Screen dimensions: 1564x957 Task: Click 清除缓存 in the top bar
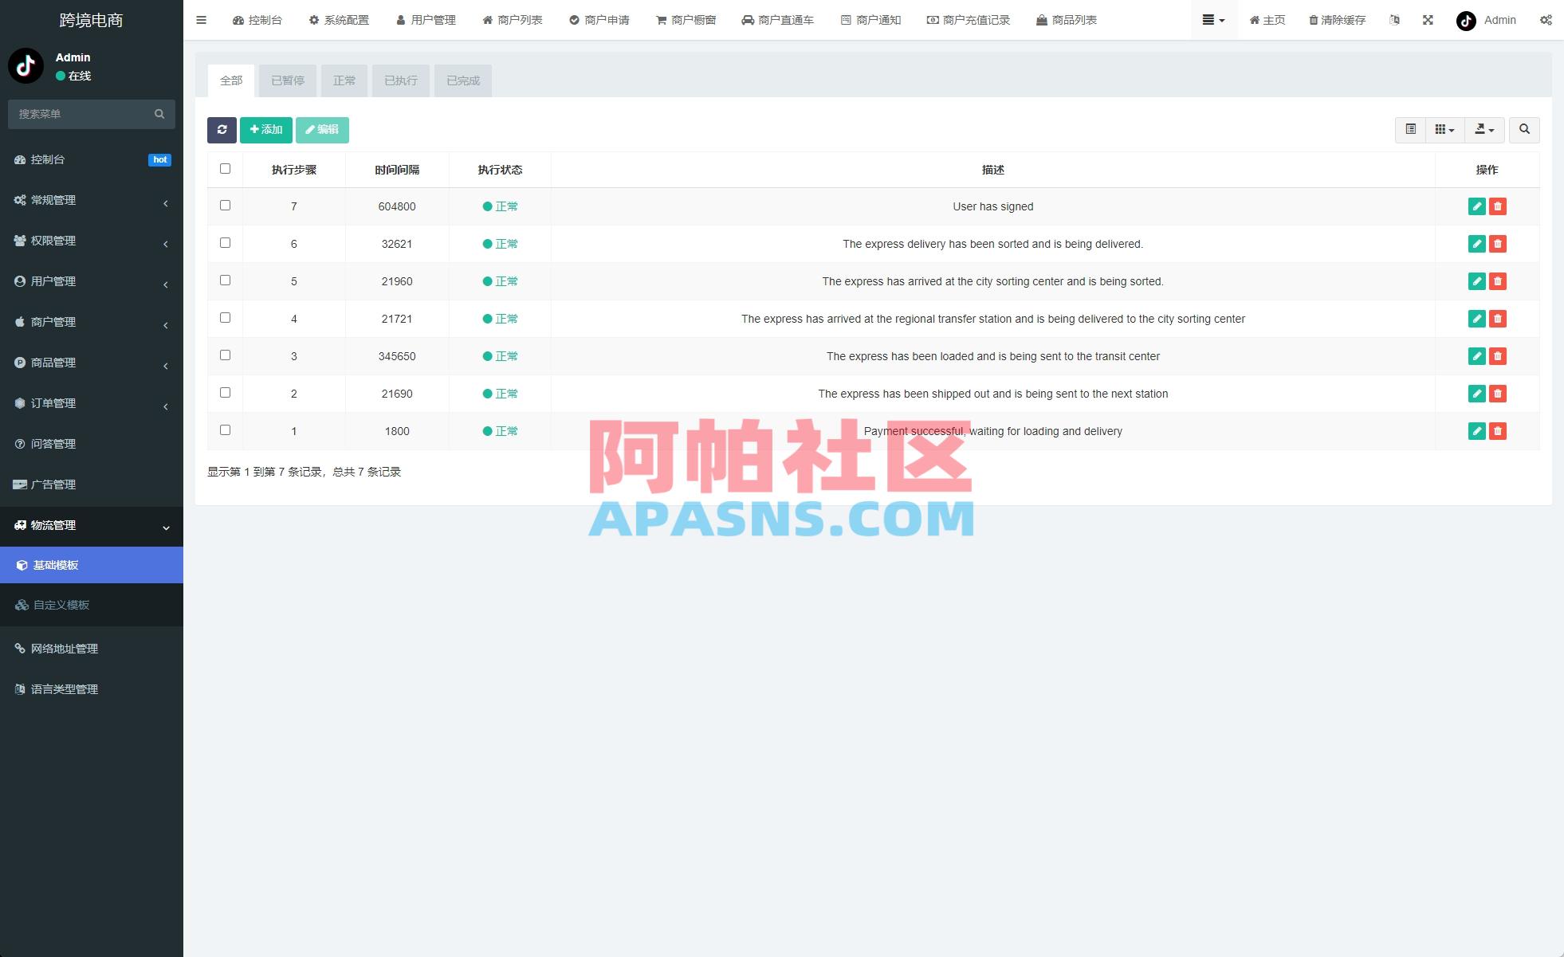(1338, 20)
